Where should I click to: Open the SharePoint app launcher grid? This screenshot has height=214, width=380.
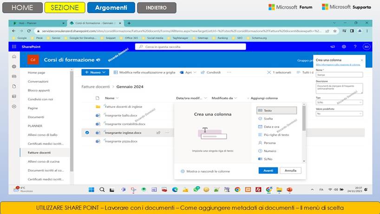tap(14, 47)
